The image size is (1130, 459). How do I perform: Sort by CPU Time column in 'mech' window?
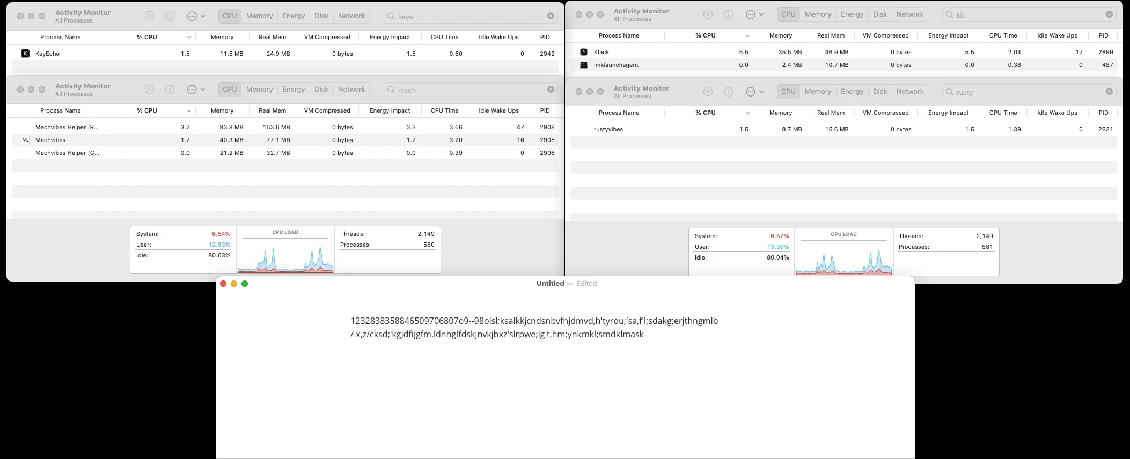pos(445,110)
